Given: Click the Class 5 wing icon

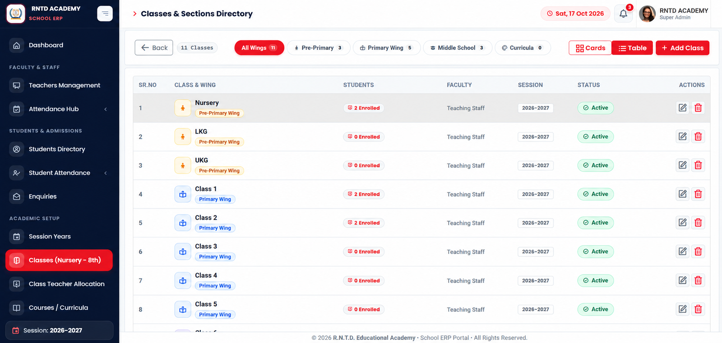Looking at the screenshot, I should pyautogui.click(x=183, y=309).
